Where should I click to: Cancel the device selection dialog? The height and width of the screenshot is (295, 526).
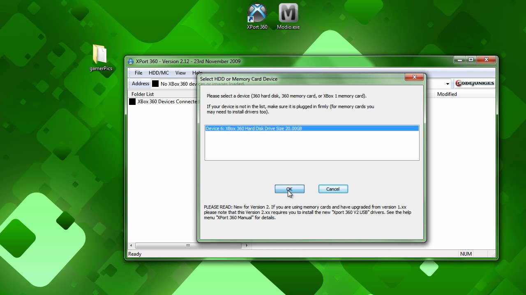coord(333,189)
